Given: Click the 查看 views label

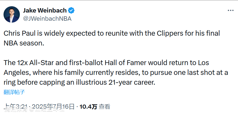Looking at the screenshot, I should [x=104, y=107].
